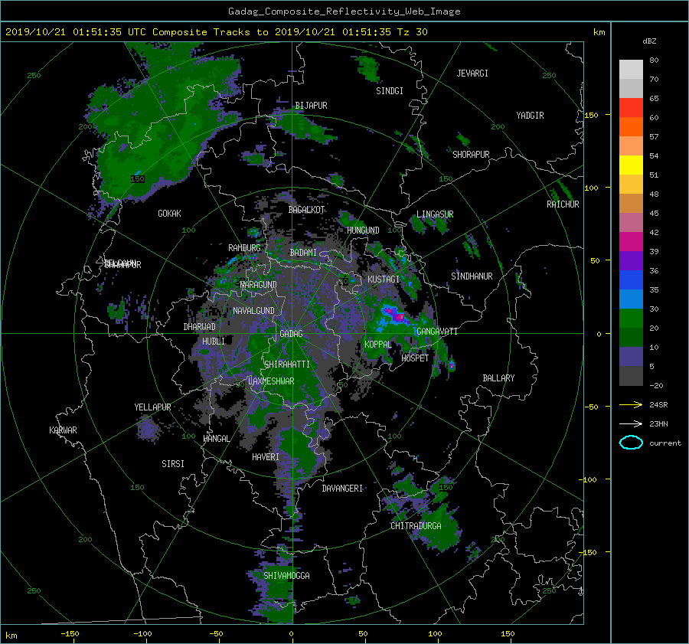Click the HAVERI city label

(266, 457)
